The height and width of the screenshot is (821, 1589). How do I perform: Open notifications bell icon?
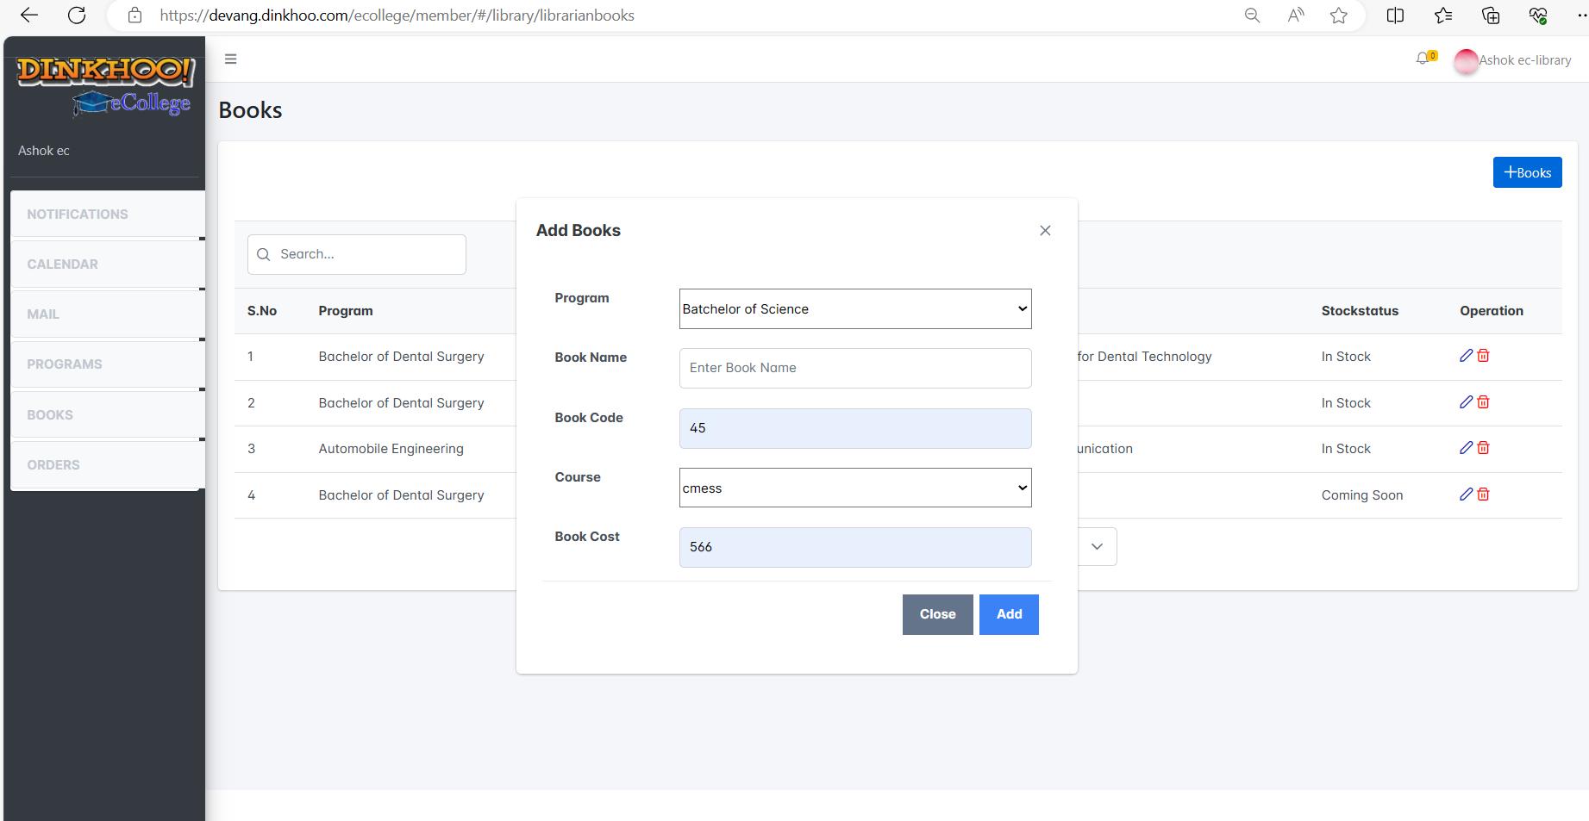pyautogui.click(x=1423, y=59)
